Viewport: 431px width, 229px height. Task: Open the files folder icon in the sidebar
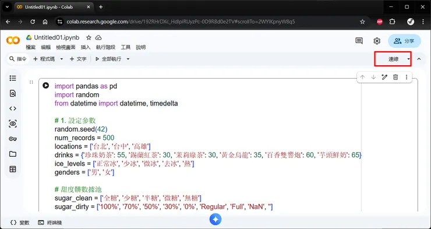click(x=13, y=154)
